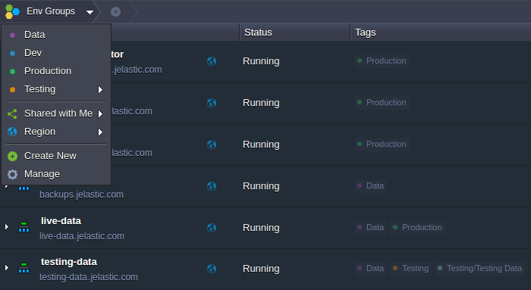Click Running status in testing-data row

261,269
